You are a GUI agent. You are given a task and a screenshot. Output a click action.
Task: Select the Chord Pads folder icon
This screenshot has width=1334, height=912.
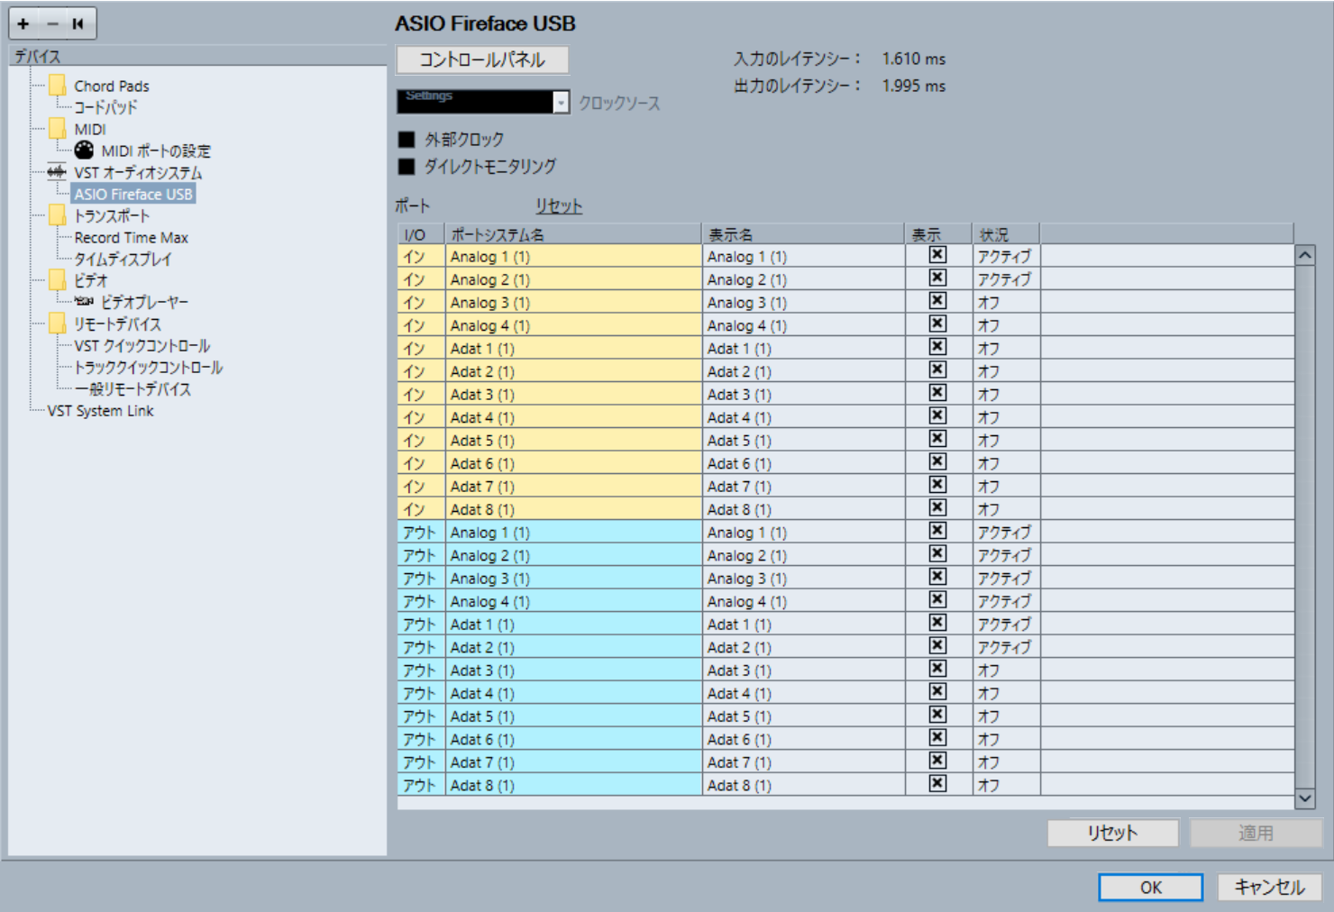58,86
